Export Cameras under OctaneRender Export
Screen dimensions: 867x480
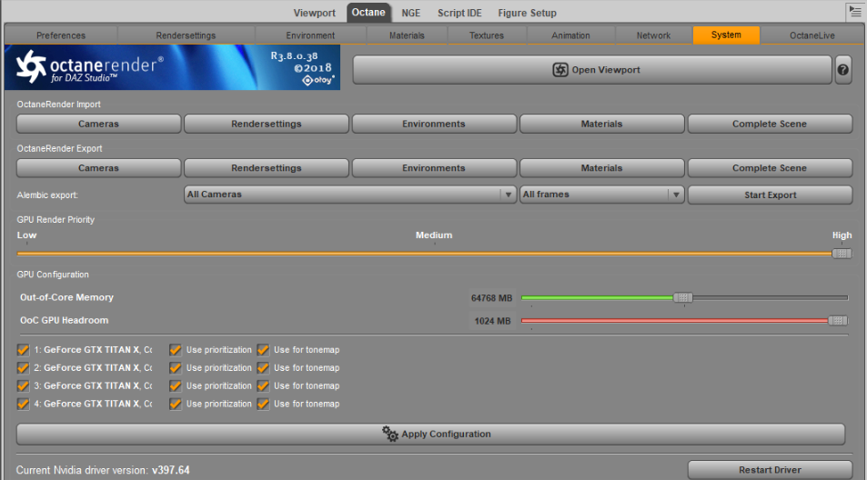[x=98, y=168]
